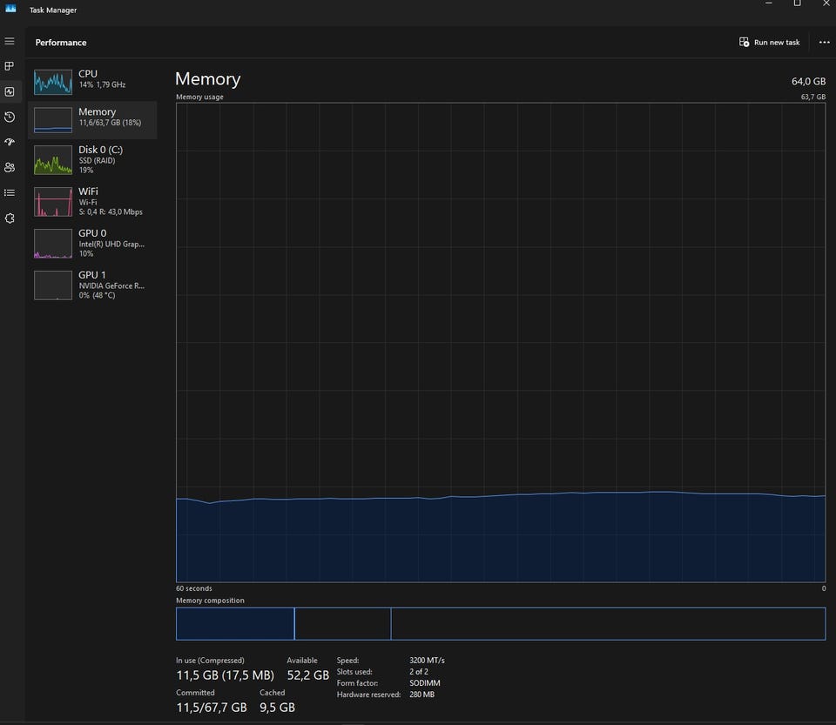Click the in-use segment of Memory composition
Image resolution: width=836 pixels, height=725 pixels.
click(x=234, y=624)
